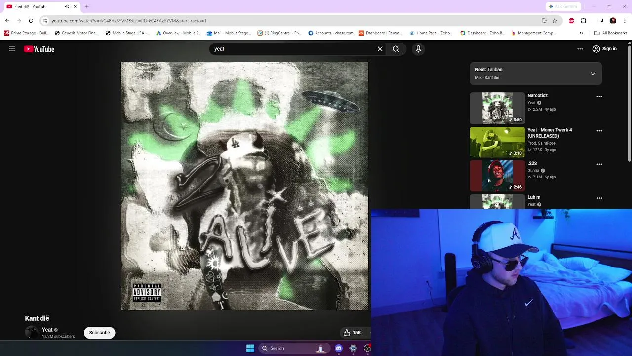632x356 pixels.
Task: Start voice search with the microphone icon
Action: [418, 49]
